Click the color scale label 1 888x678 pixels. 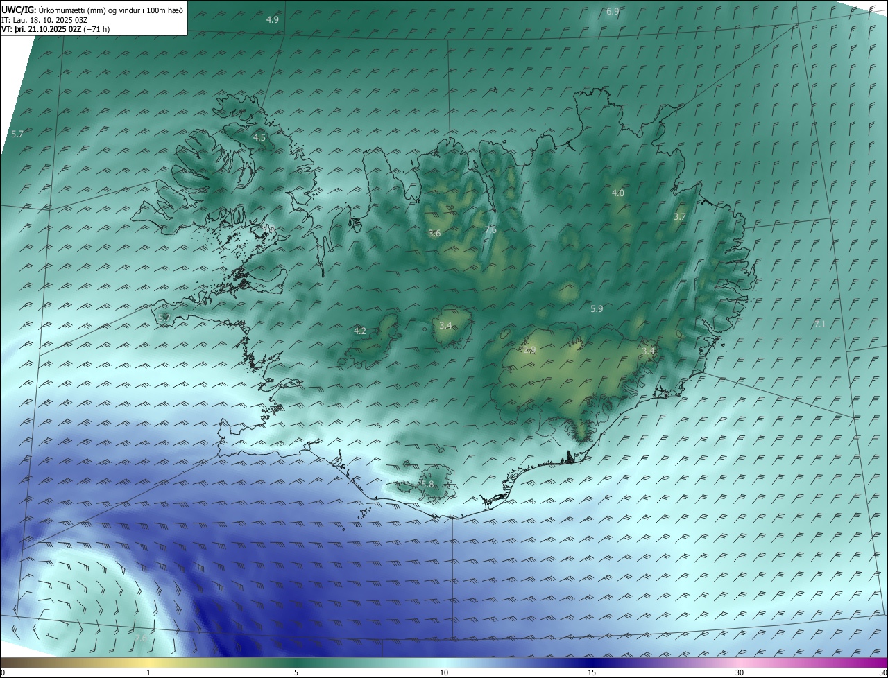point(148,672)
